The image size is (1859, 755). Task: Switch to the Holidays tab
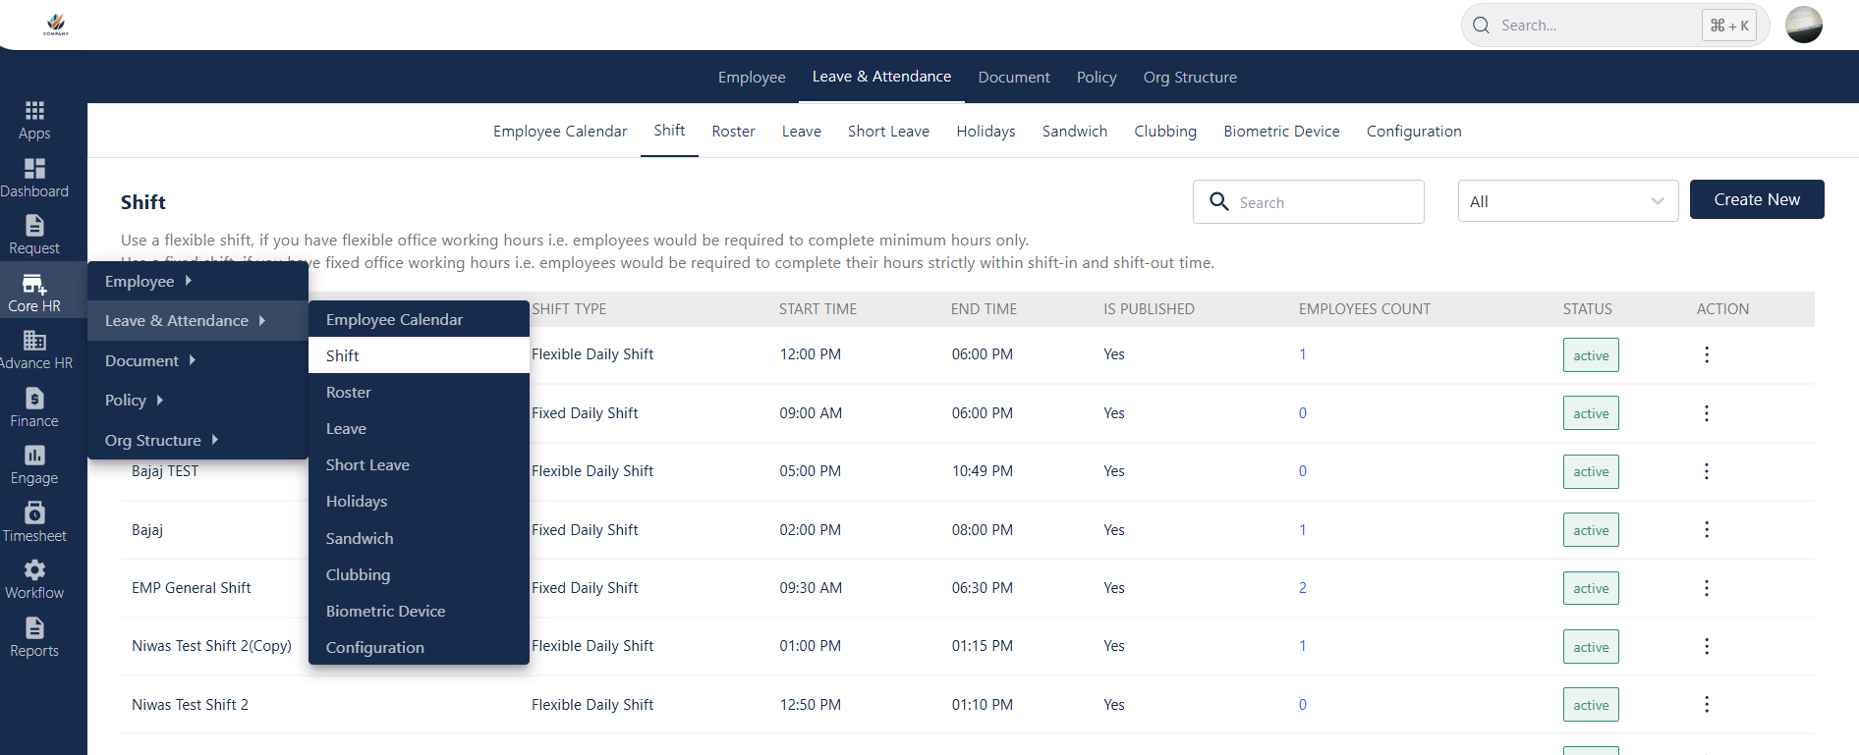pyautogui.click(x=986, y=132)
